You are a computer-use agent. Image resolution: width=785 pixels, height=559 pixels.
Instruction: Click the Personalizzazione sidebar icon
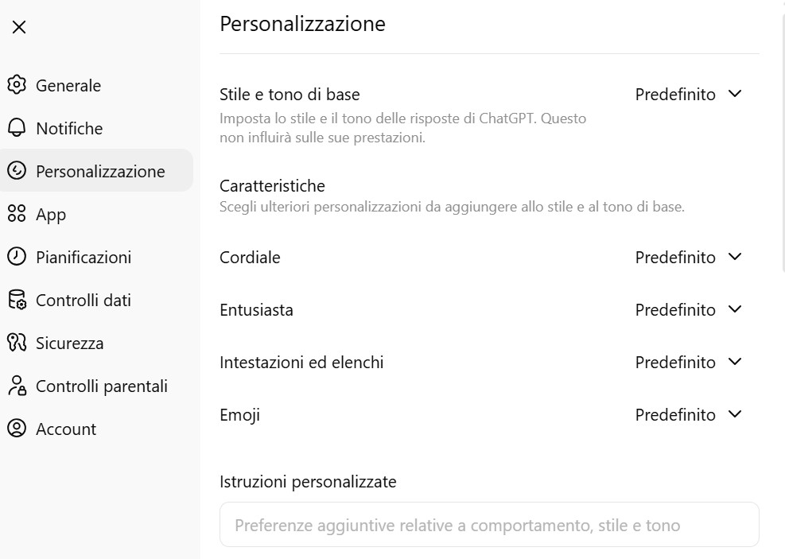tap(17, 171)
